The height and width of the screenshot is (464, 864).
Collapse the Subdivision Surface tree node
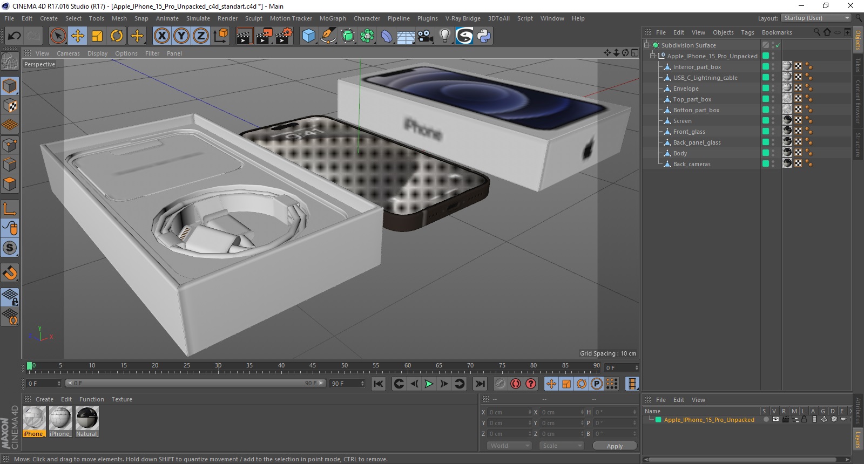(647, 45)
